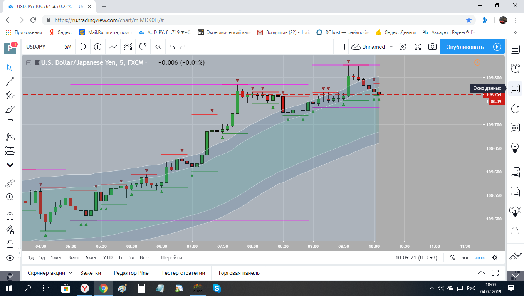
Task: Toggle visibility of all drawings (eye icon)
Action: tap(10, 258)
